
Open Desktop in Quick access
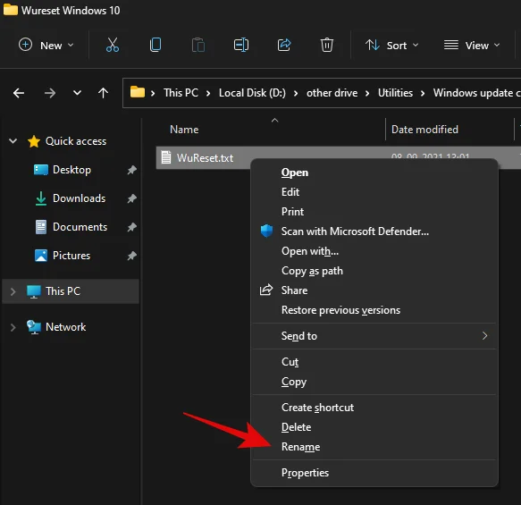(x=71, y=170)
